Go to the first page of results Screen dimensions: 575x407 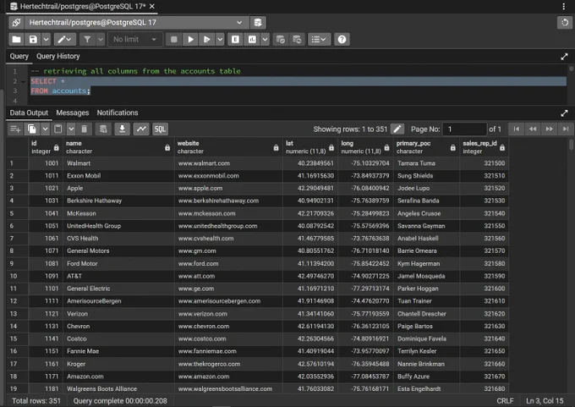coord(517,129)
